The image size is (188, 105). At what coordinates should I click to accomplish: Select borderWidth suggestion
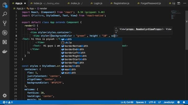(x=91, y=66)
